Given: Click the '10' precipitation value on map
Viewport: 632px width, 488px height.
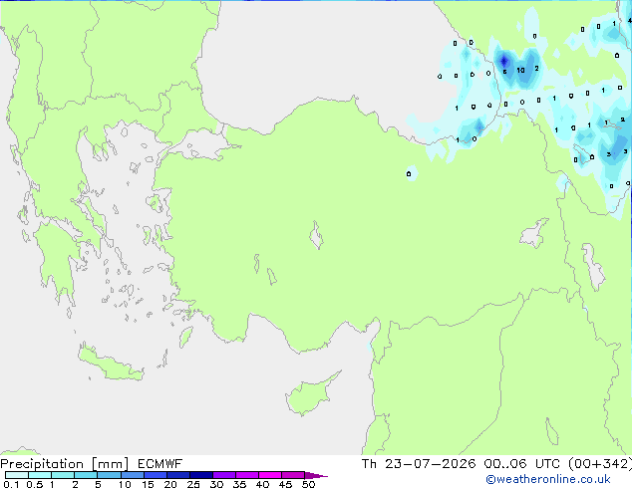Looking at the screenshot, I should [520, 70].
